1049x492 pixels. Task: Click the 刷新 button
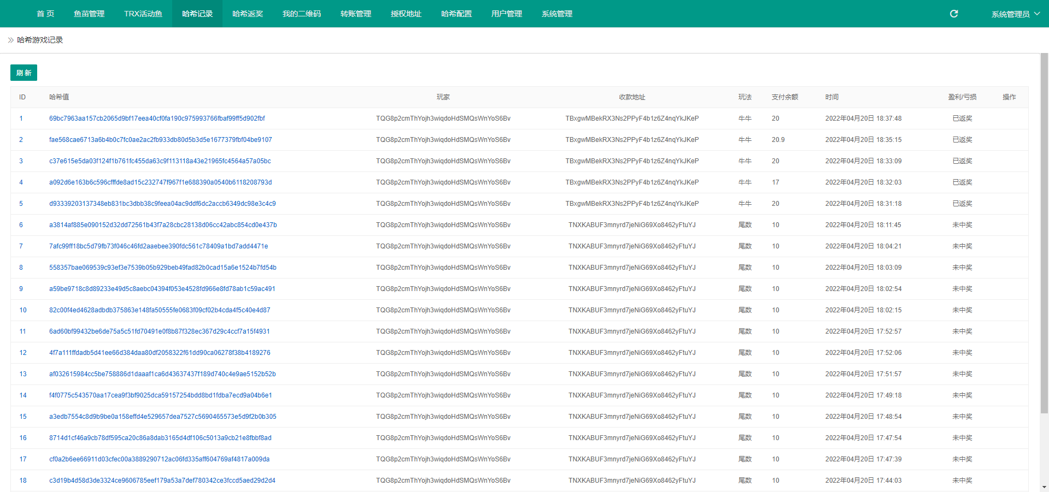(24, 73)
